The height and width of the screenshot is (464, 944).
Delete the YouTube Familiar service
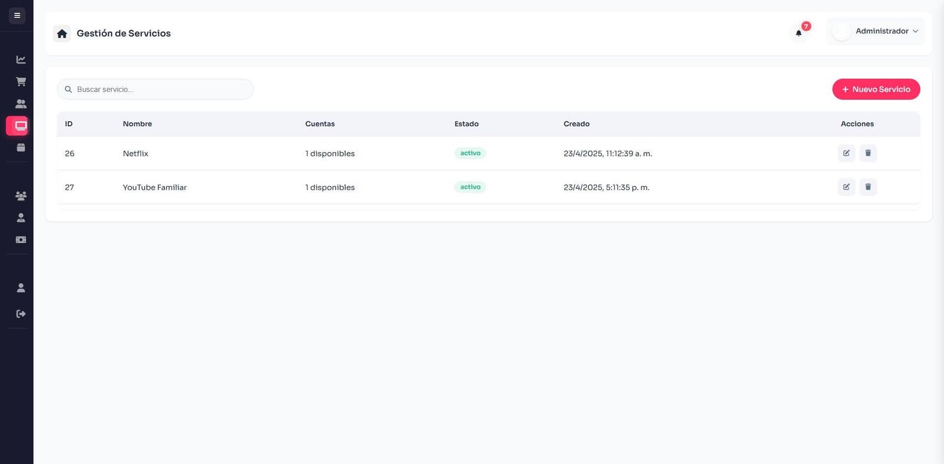click(x=868, y=187)
